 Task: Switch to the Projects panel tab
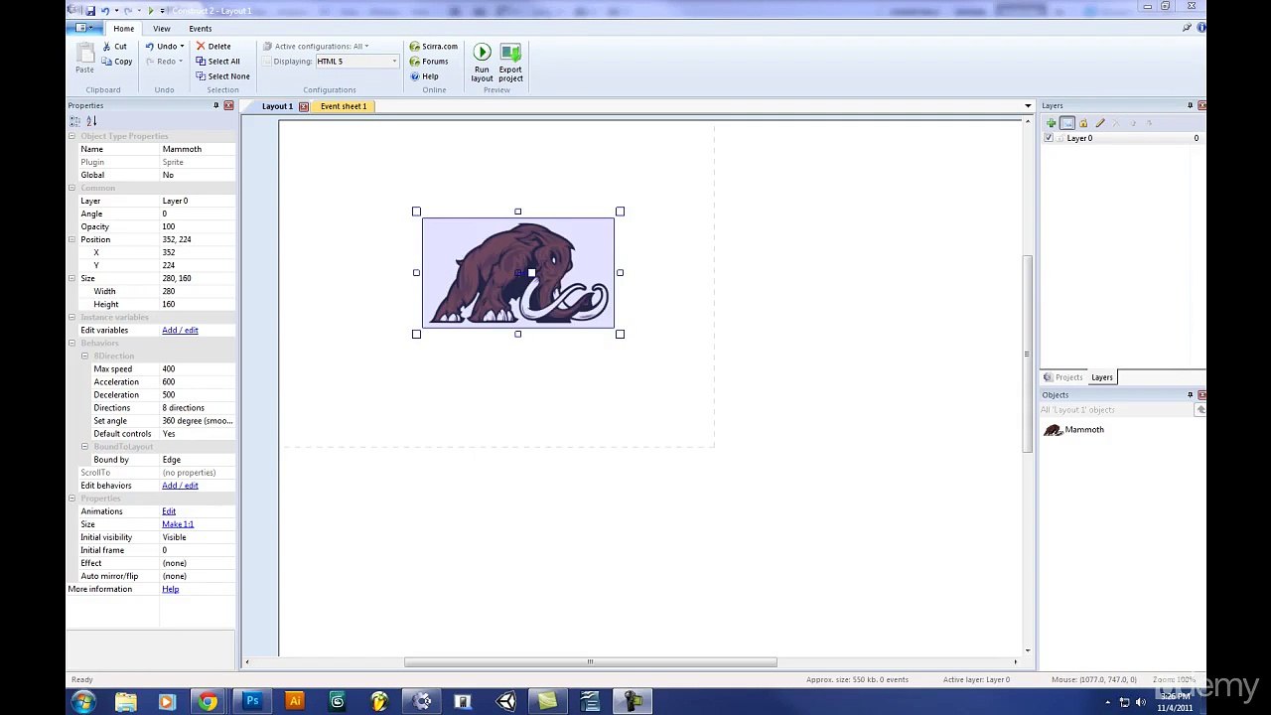(1062, 377)
